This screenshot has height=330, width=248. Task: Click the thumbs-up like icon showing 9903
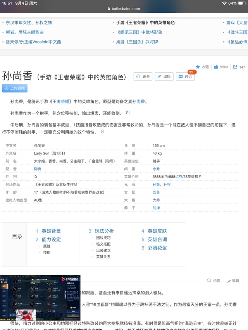(216, 67)
